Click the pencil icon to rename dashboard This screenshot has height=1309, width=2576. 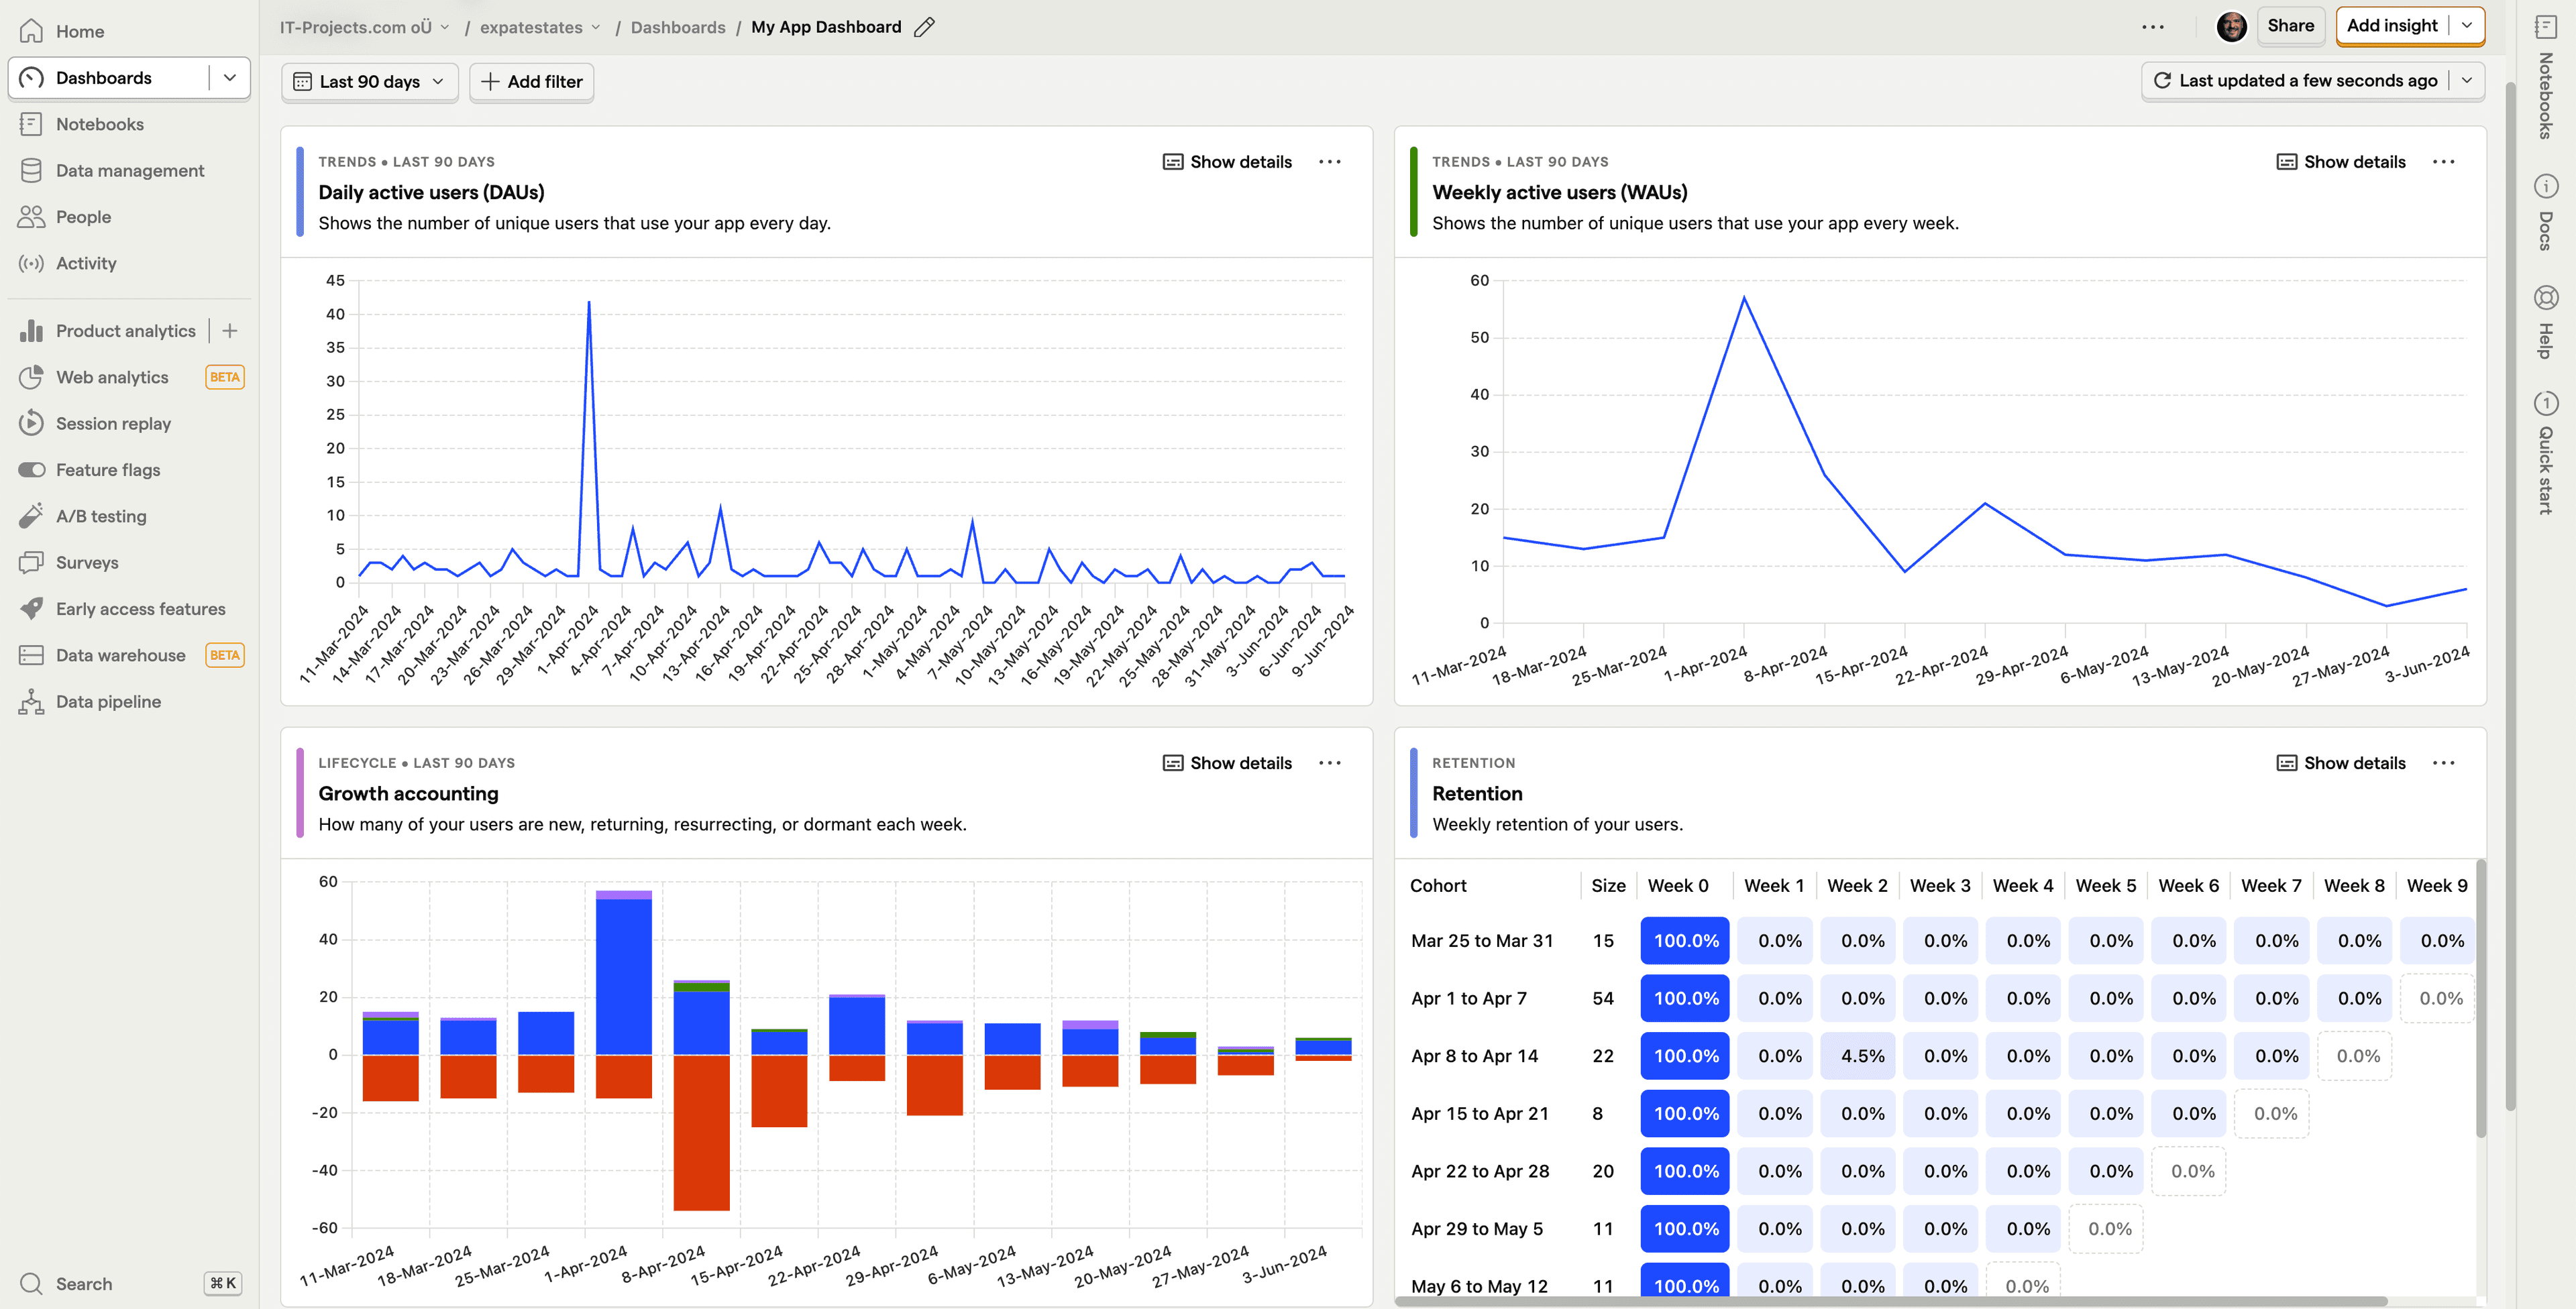pyautogui.click(x=924, y=27)
